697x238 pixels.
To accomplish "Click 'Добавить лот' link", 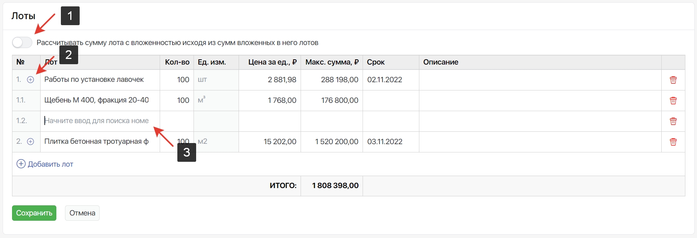I will [x=50, y=164].
